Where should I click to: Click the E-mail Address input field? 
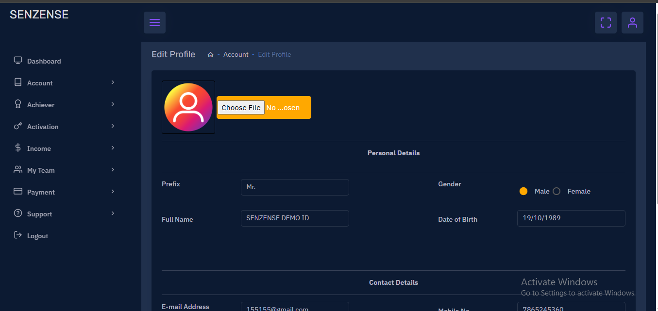coord(295,307)
